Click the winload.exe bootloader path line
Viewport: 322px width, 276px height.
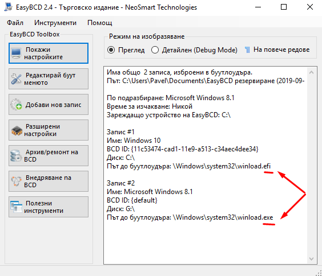(x=190, y=217)
